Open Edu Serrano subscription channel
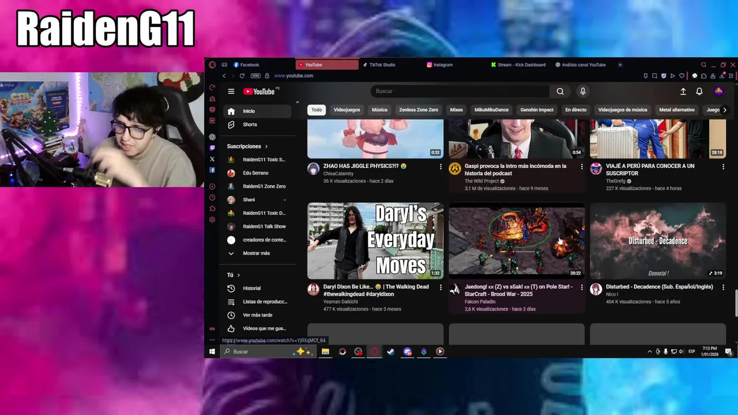The height and width of the screenshot is (415, 738). pyautogui.click(x=258, y=173)
